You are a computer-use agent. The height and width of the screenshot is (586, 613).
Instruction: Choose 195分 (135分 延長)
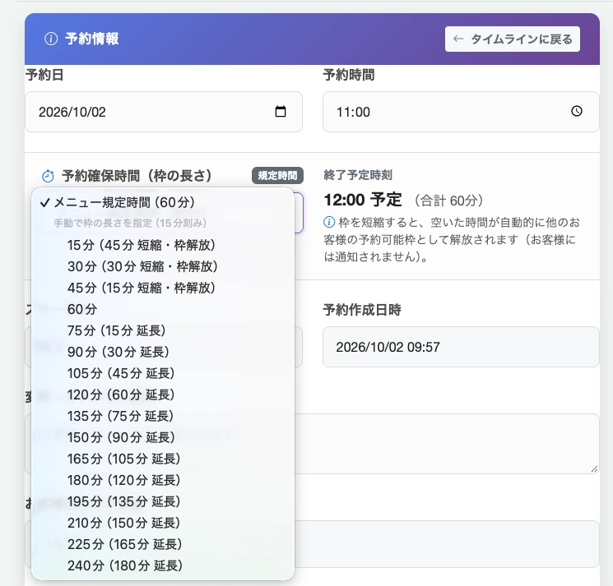point(163,501)
